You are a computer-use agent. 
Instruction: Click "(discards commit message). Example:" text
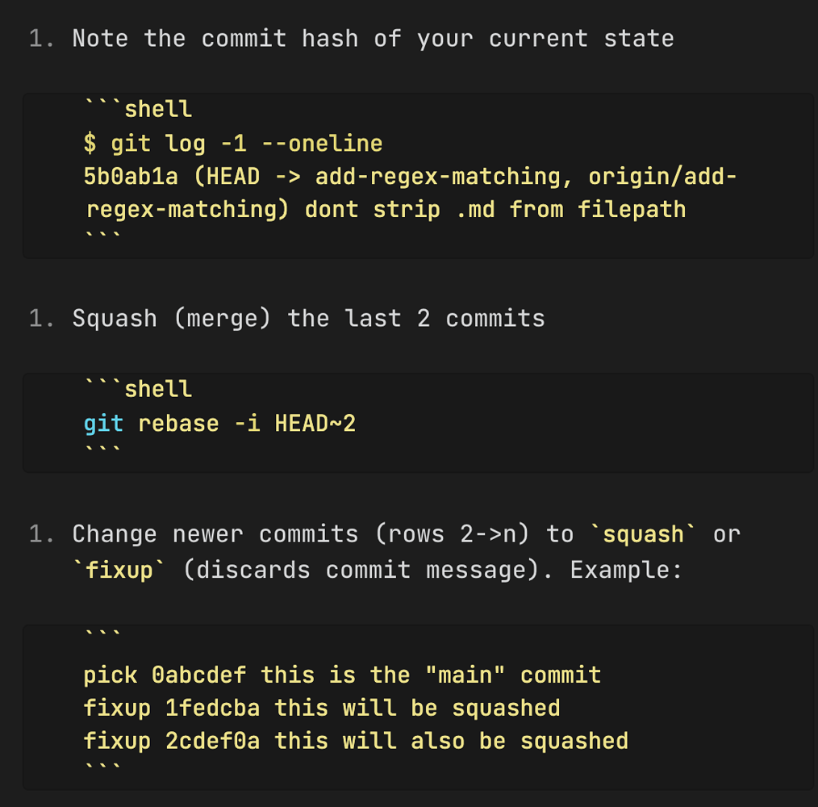click(432, 570)
